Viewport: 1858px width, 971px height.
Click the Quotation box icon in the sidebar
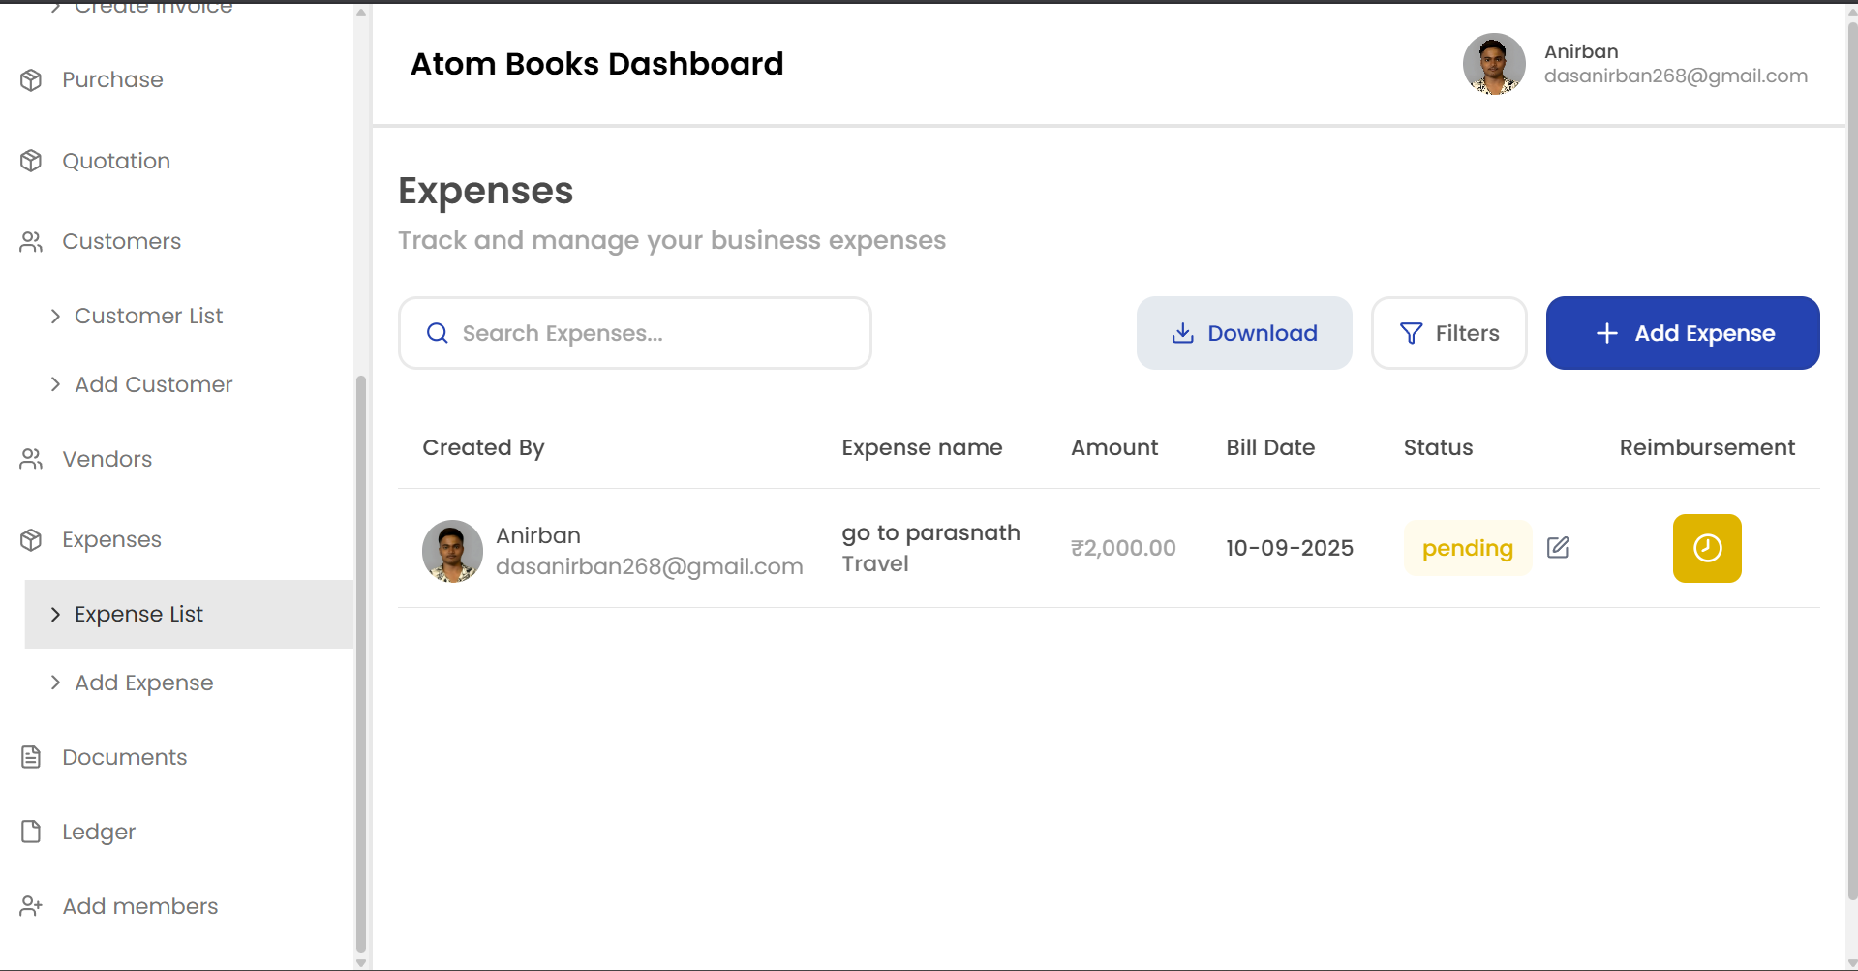click(x=31, y=161)
